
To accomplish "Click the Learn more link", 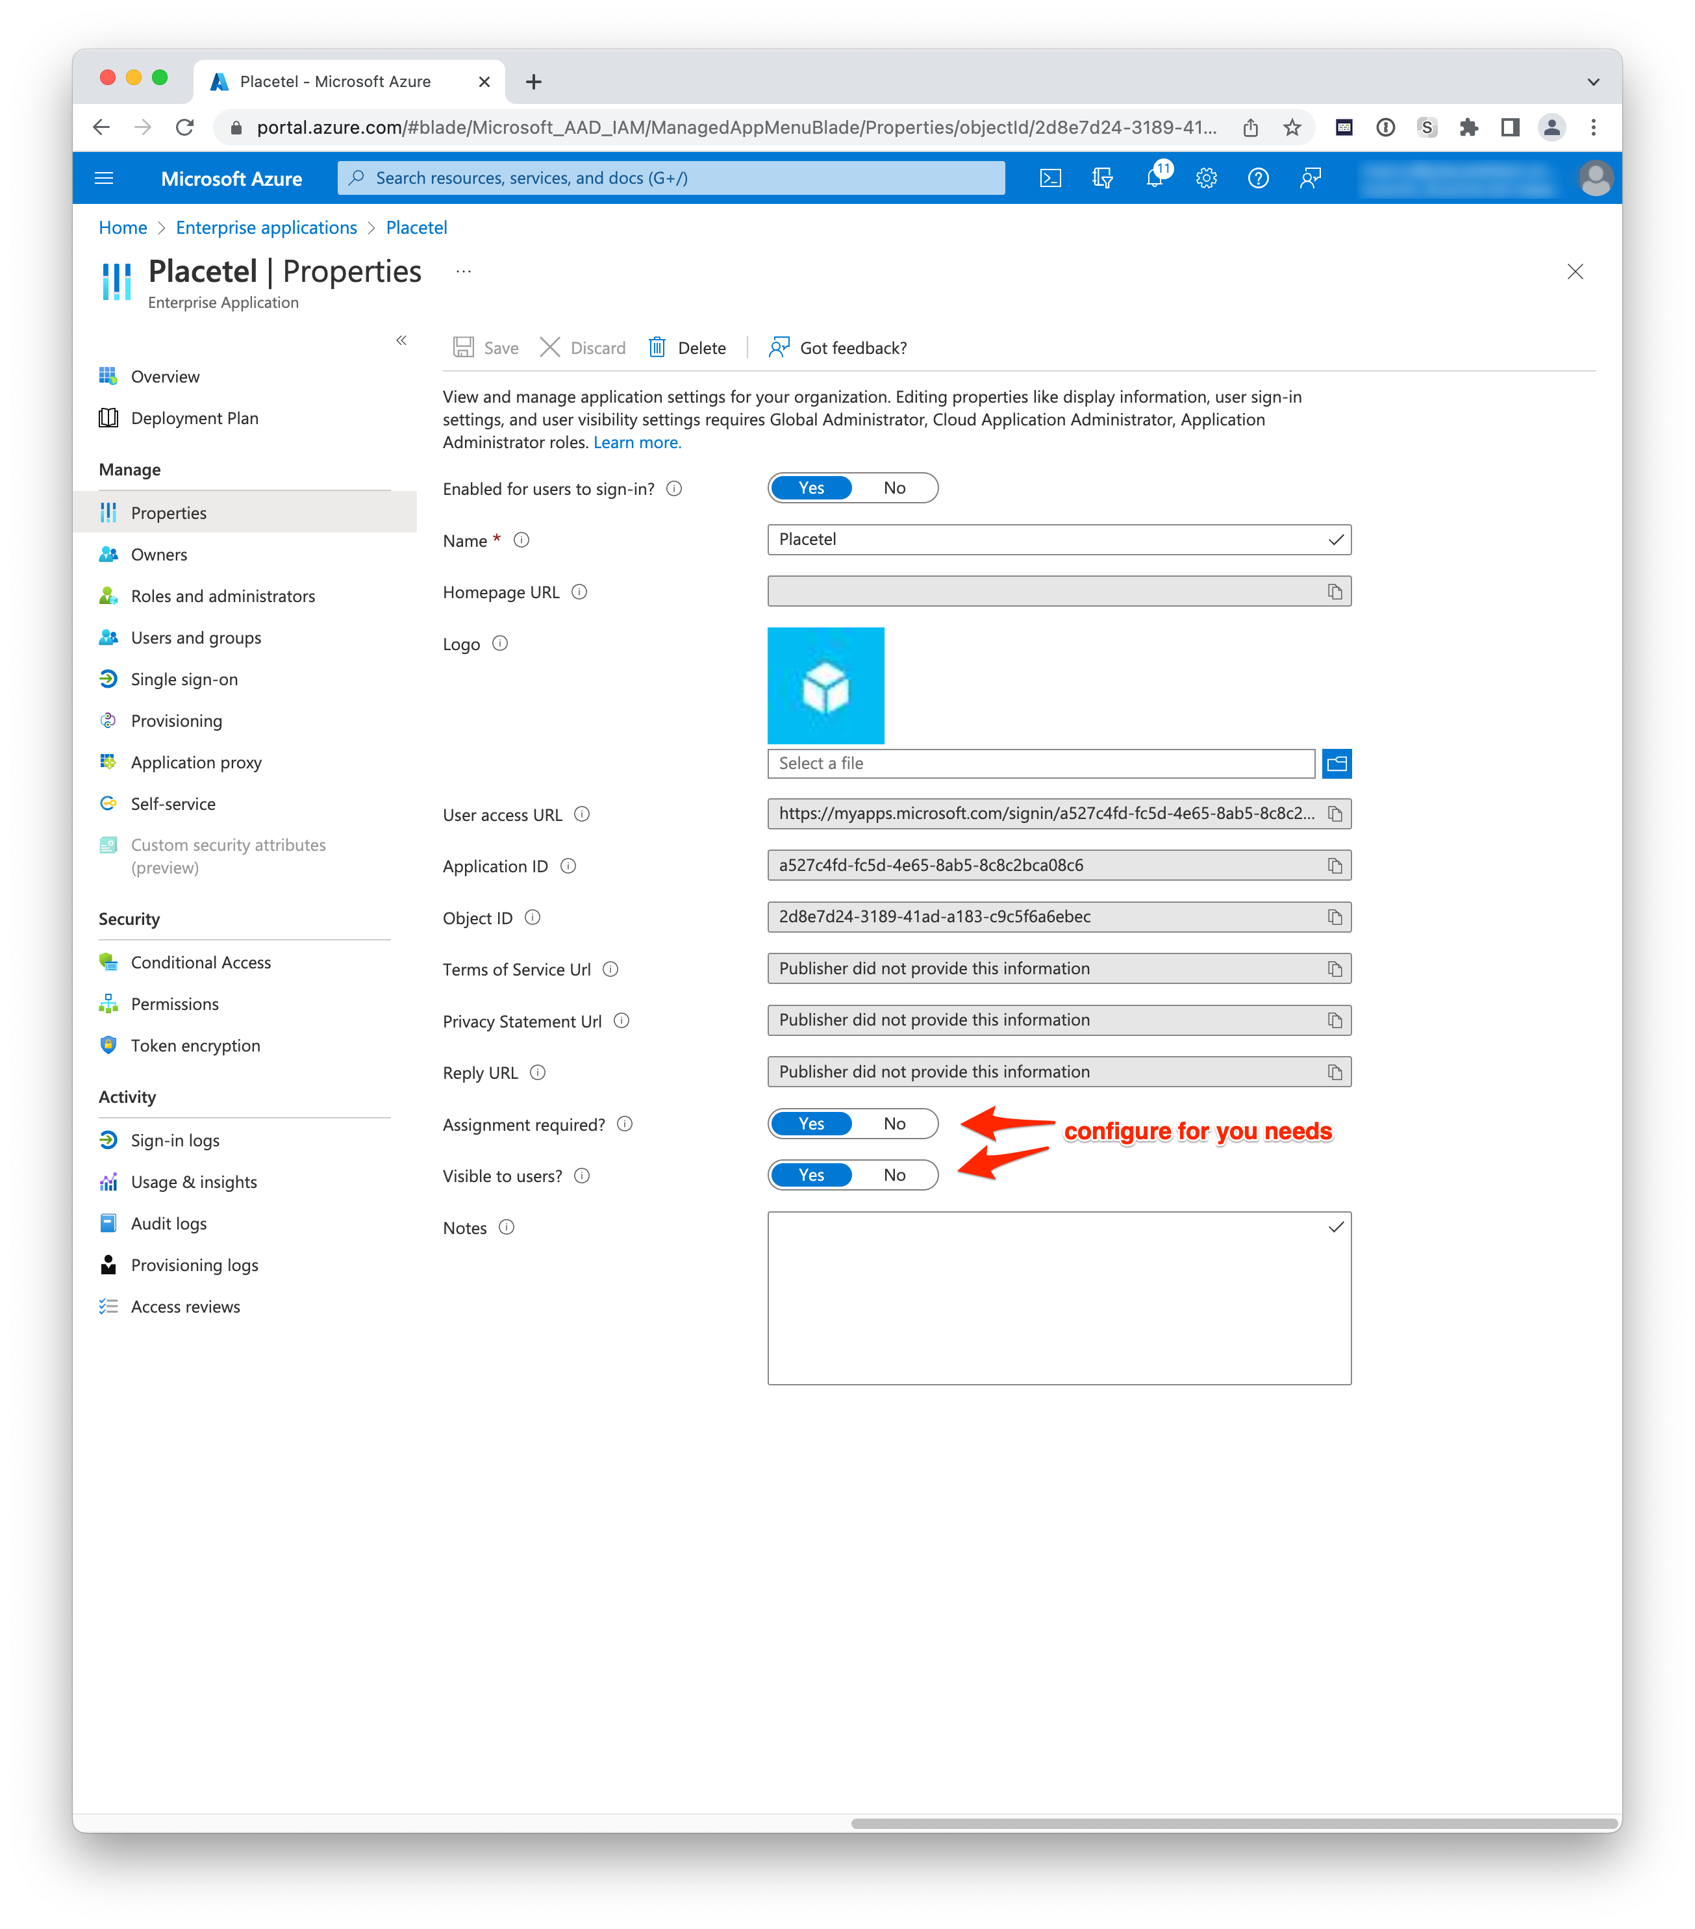I will (x=636, y=442).
